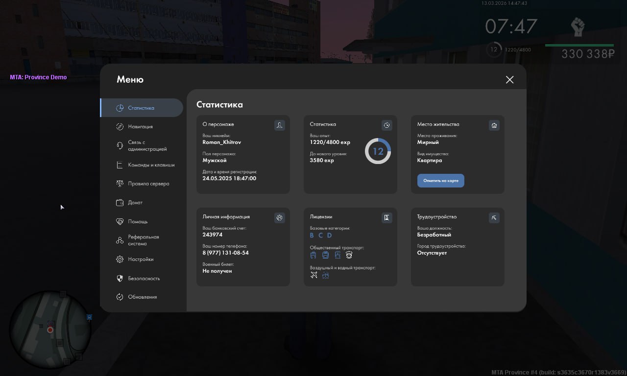Select Команды и клавиши in sidebar
The width and height of the screenshot is (627, 376).
[151, 165]
